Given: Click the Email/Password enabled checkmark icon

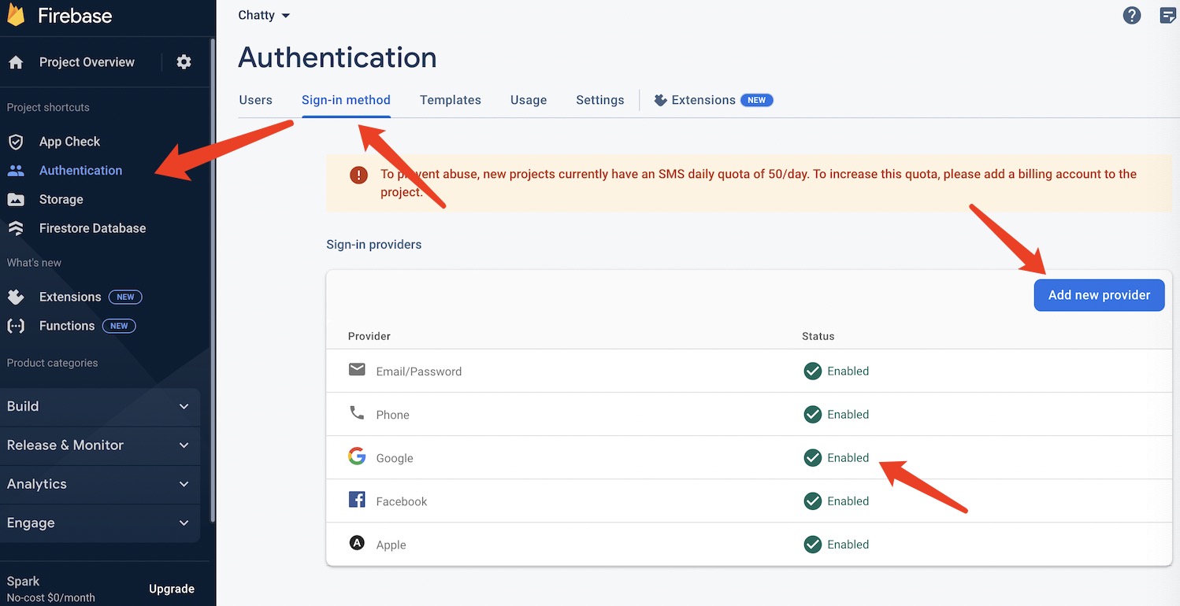Looking at the screenshot, I should pyautogui.click(x=812, y=371).
